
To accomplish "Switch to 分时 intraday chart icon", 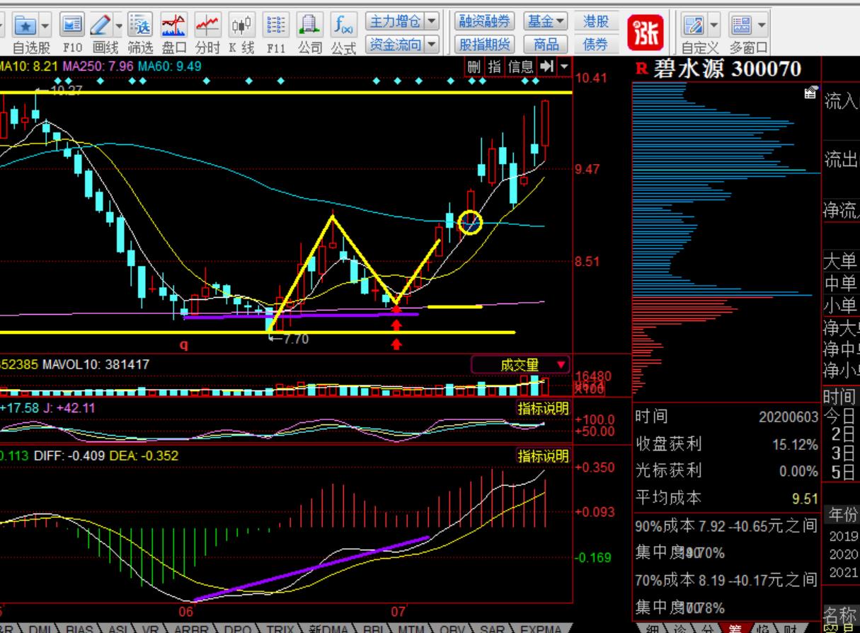I will (207, 26).
